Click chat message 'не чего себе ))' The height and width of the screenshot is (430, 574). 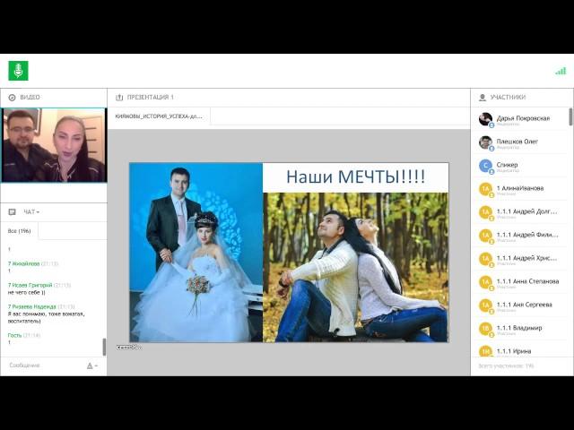click(26, 293)
